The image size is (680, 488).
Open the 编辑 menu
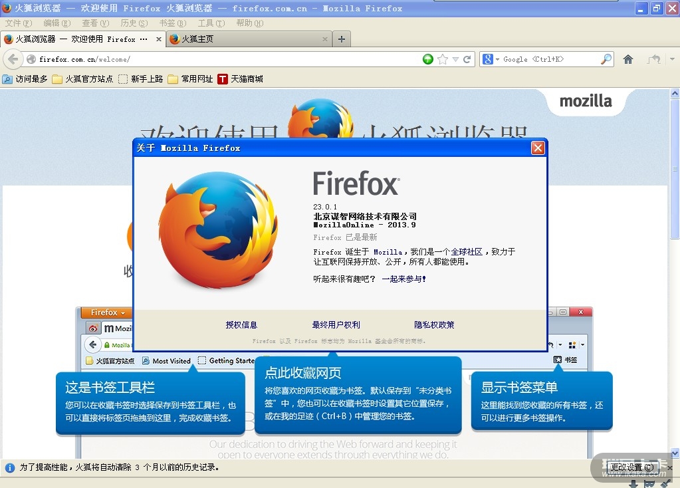pos(57,23)
